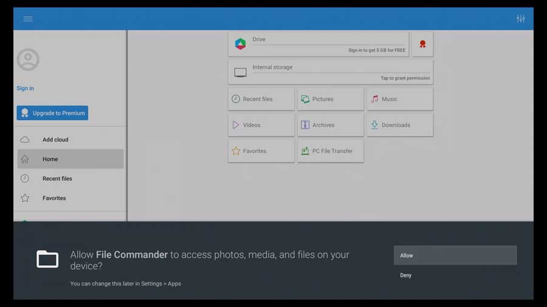Image resolution: width=547 pixels, height=307 pixels.
Task: Click the folder icon in permission dialog
Action: pyautogui.click(x=47, y=259)
